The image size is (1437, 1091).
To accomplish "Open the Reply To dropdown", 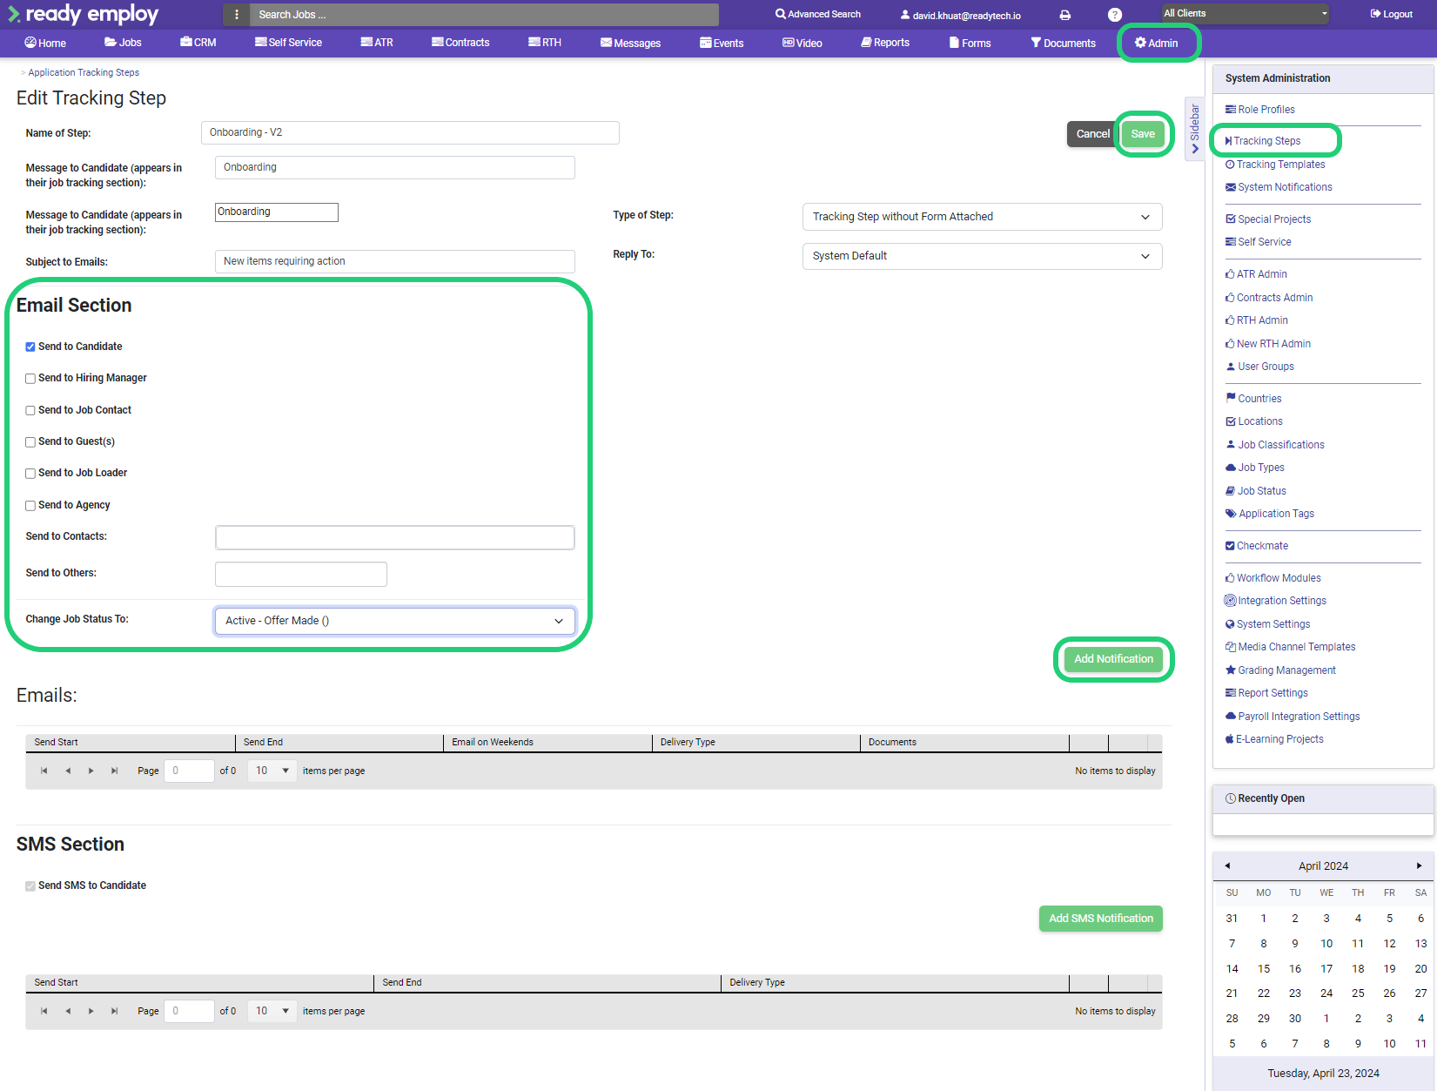I will click(x=982, y=256).
